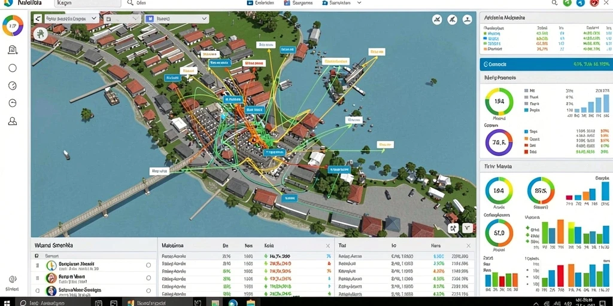This screenshot has height=306, width=613.
Task: Open the dropdown with the blue square icon above the map
Action: coord(177,19)
